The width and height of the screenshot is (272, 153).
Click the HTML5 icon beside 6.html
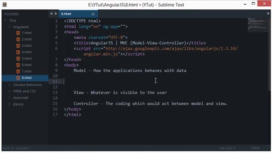click(18, 65)
